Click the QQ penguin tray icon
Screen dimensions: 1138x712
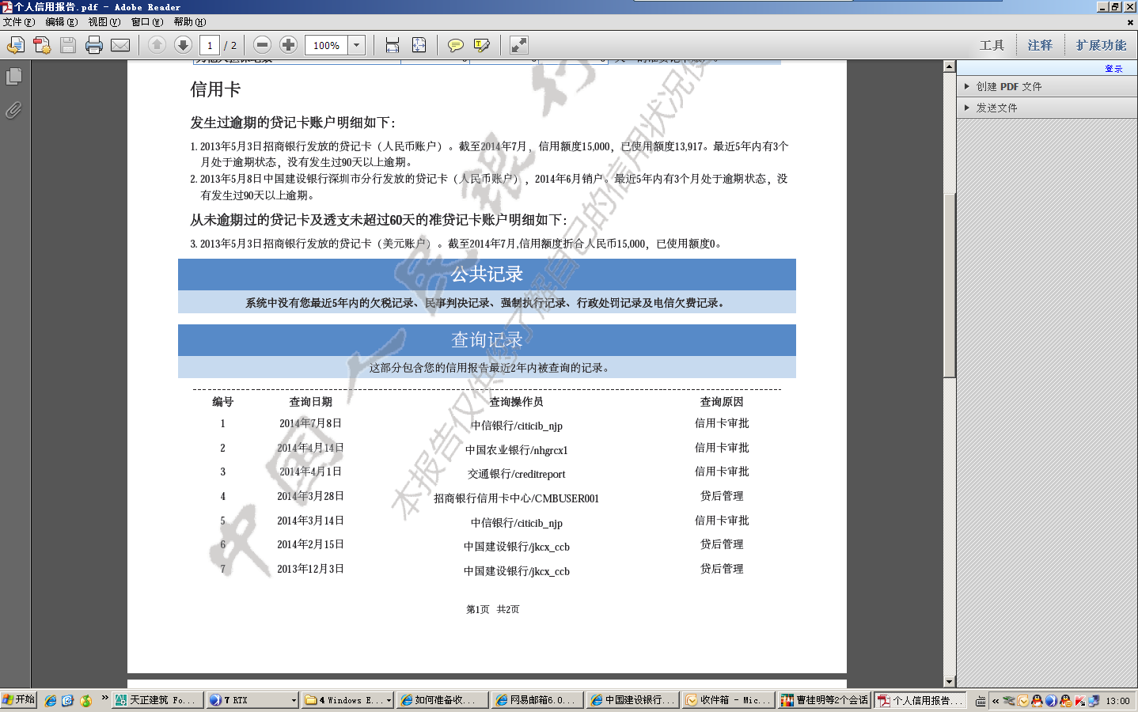coord(1037,700)
